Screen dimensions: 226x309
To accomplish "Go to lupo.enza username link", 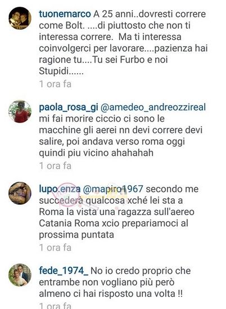I will pyautogui.click(x=60, y=189).
